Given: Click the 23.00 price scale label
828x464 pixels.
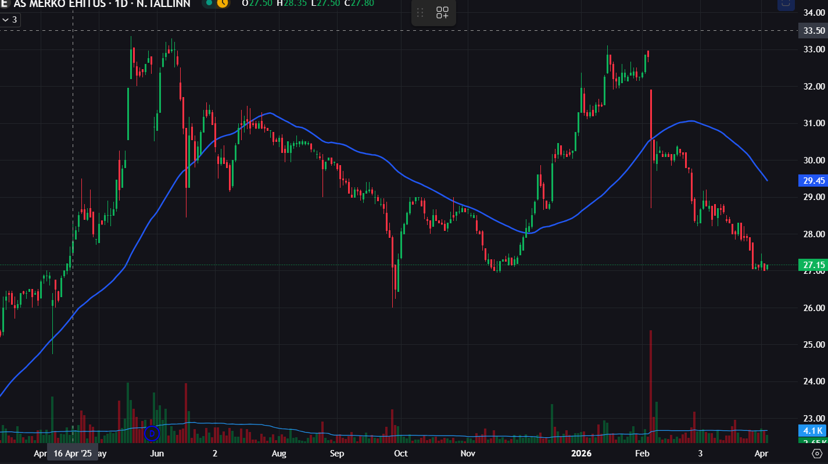Looking at the screenshot, I should pyautogui.click(x=814, y=419).
